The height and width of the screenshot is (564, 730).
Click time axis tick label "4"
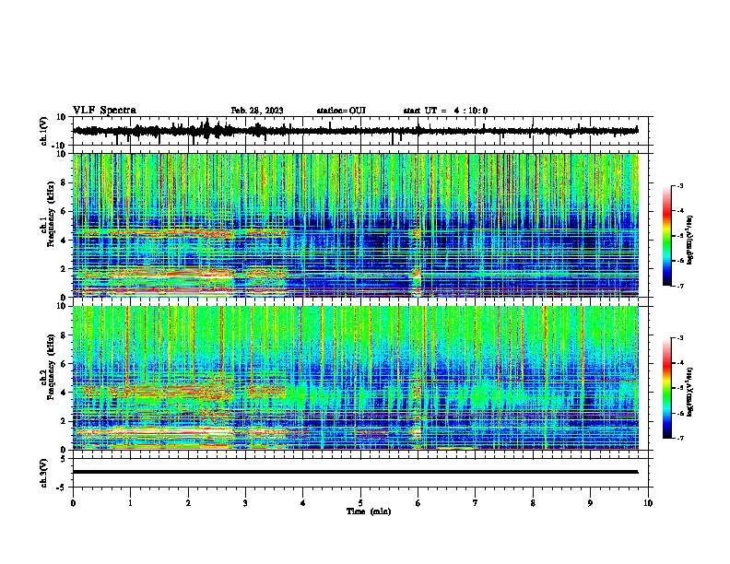303,503
